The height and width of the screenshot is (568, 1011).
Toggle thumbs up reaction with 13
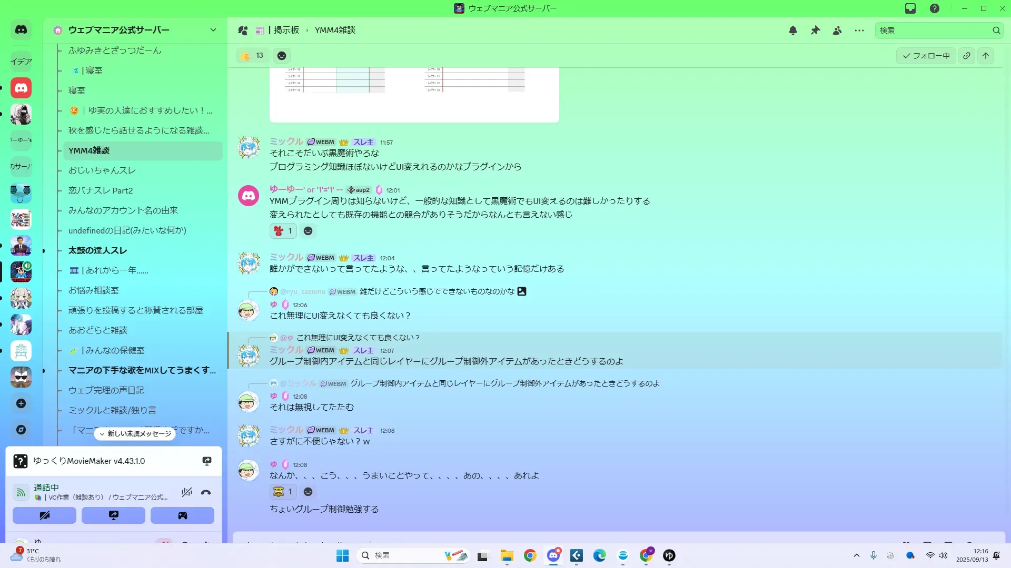[x=252, y=56]
